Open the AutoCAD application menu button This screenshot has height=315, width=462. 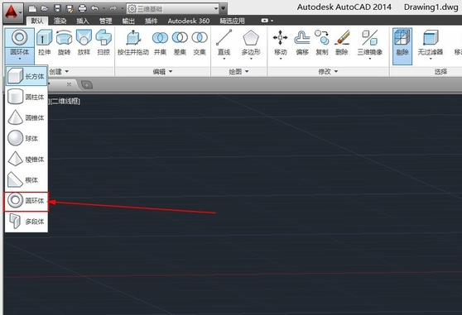pos(13,13)
